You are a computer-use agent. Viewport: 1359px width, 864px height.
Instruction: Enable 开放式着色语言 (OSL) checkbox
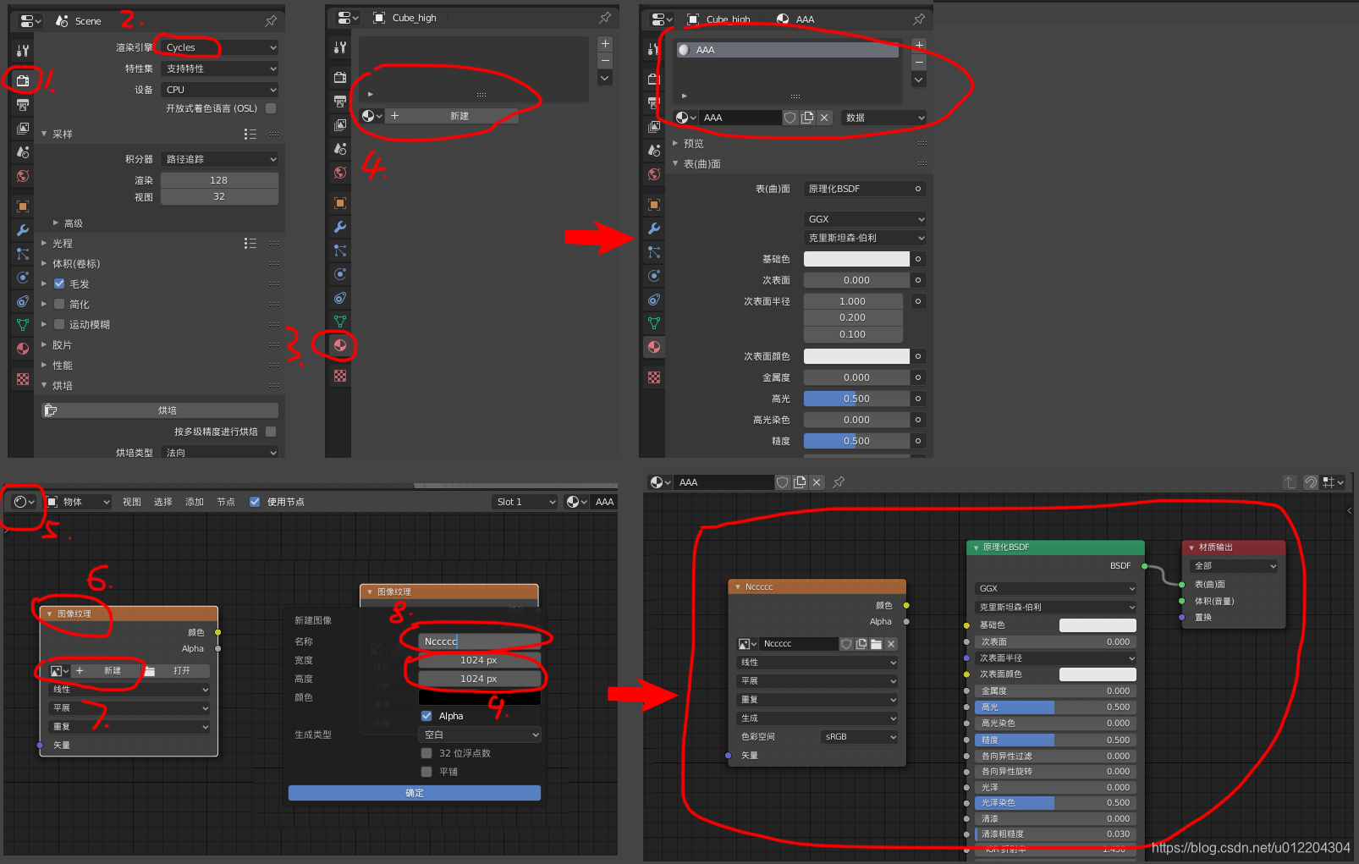(271, 108)
